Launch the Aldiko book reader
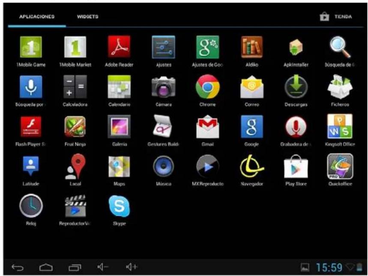This screenshot has width=368, height=276. pyautogui.click(x=252, y=47)
